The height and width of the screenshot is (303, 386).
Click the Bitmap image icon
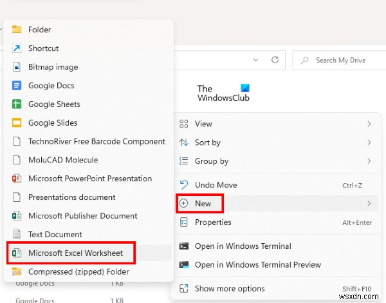(x=17, y=67)
